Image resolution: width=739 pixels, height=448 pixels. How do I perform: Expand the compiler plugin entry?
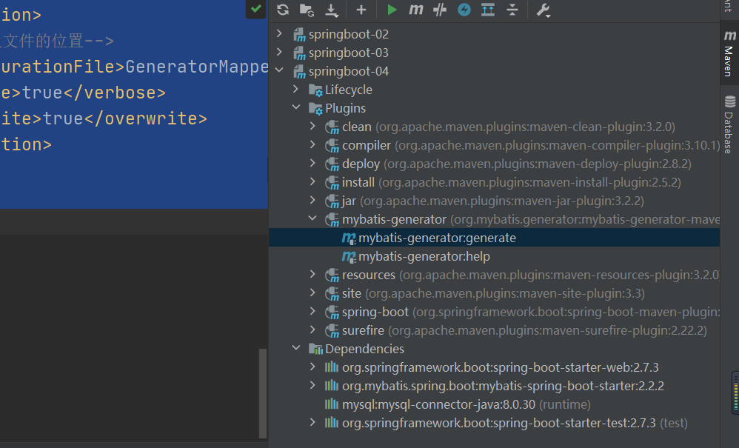click(312, 144)
